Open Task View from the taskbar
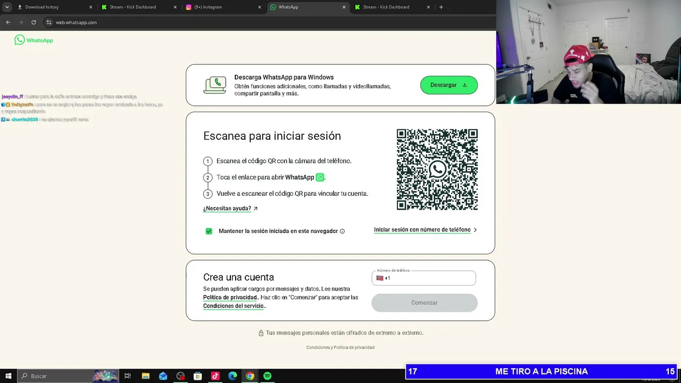Viewport: 681px width, 383px height. (x=128, y=376)
